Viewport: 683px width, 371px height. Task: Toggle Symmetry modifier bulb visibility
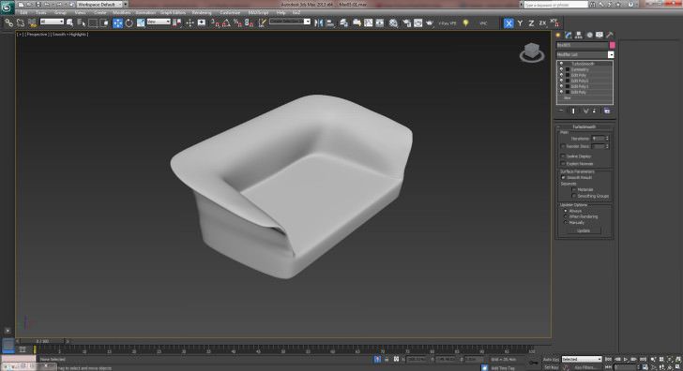pyautogui.click(x=561, y=69)
